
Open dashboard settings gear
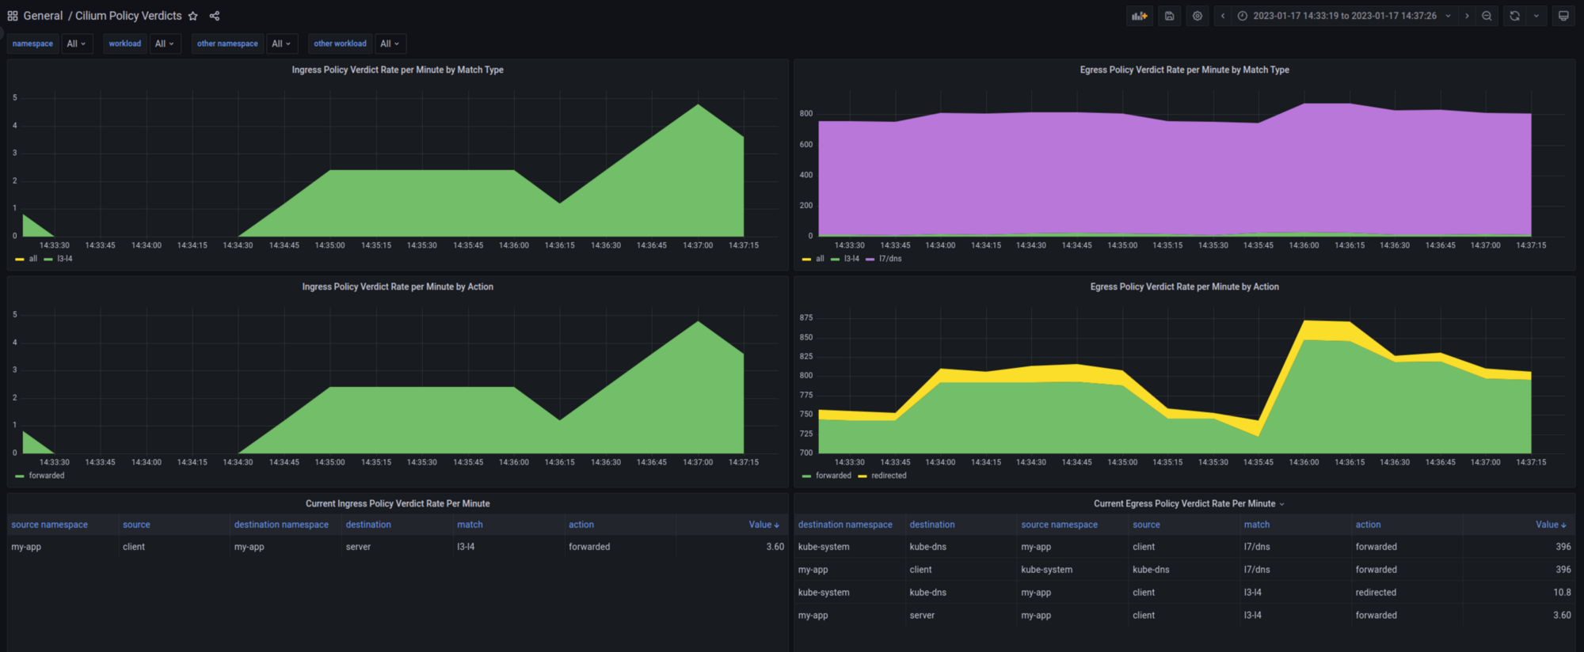pos(1198,16)
